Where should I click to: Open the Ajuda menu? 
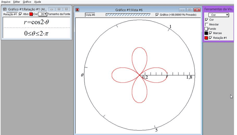pos(37,2)
